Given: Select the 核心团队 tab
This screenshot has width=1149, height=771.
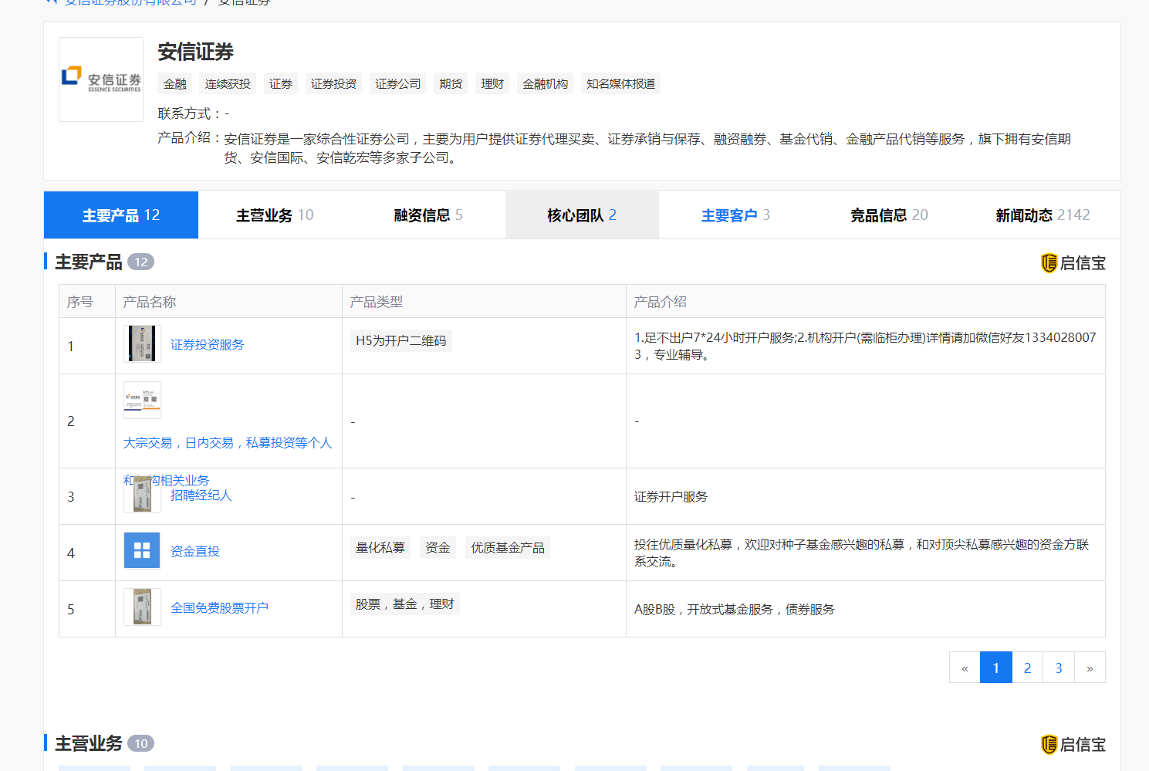Looking at the screenshot, I should pos(582,215).
